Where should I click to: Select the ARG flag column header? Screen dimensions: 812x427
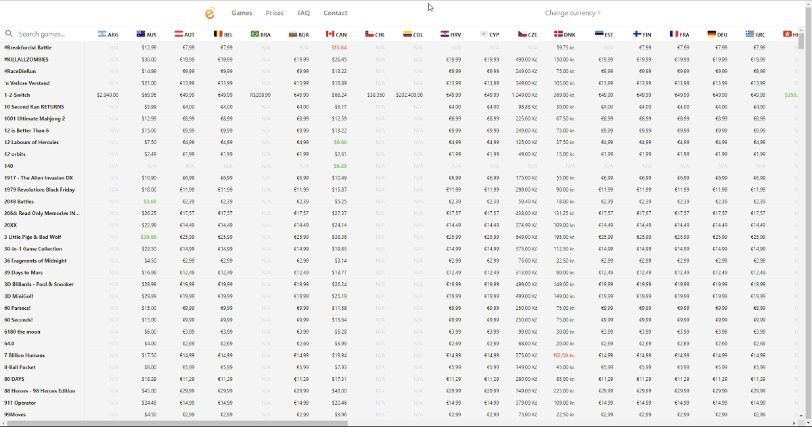click(108, 35)
